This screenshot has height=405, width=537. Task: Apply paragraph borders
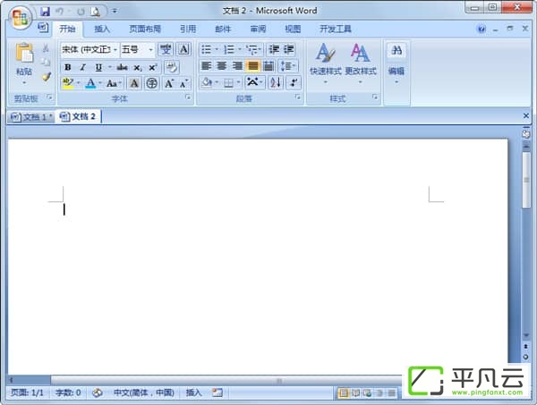pyautogui.click(x=228, y=83)
